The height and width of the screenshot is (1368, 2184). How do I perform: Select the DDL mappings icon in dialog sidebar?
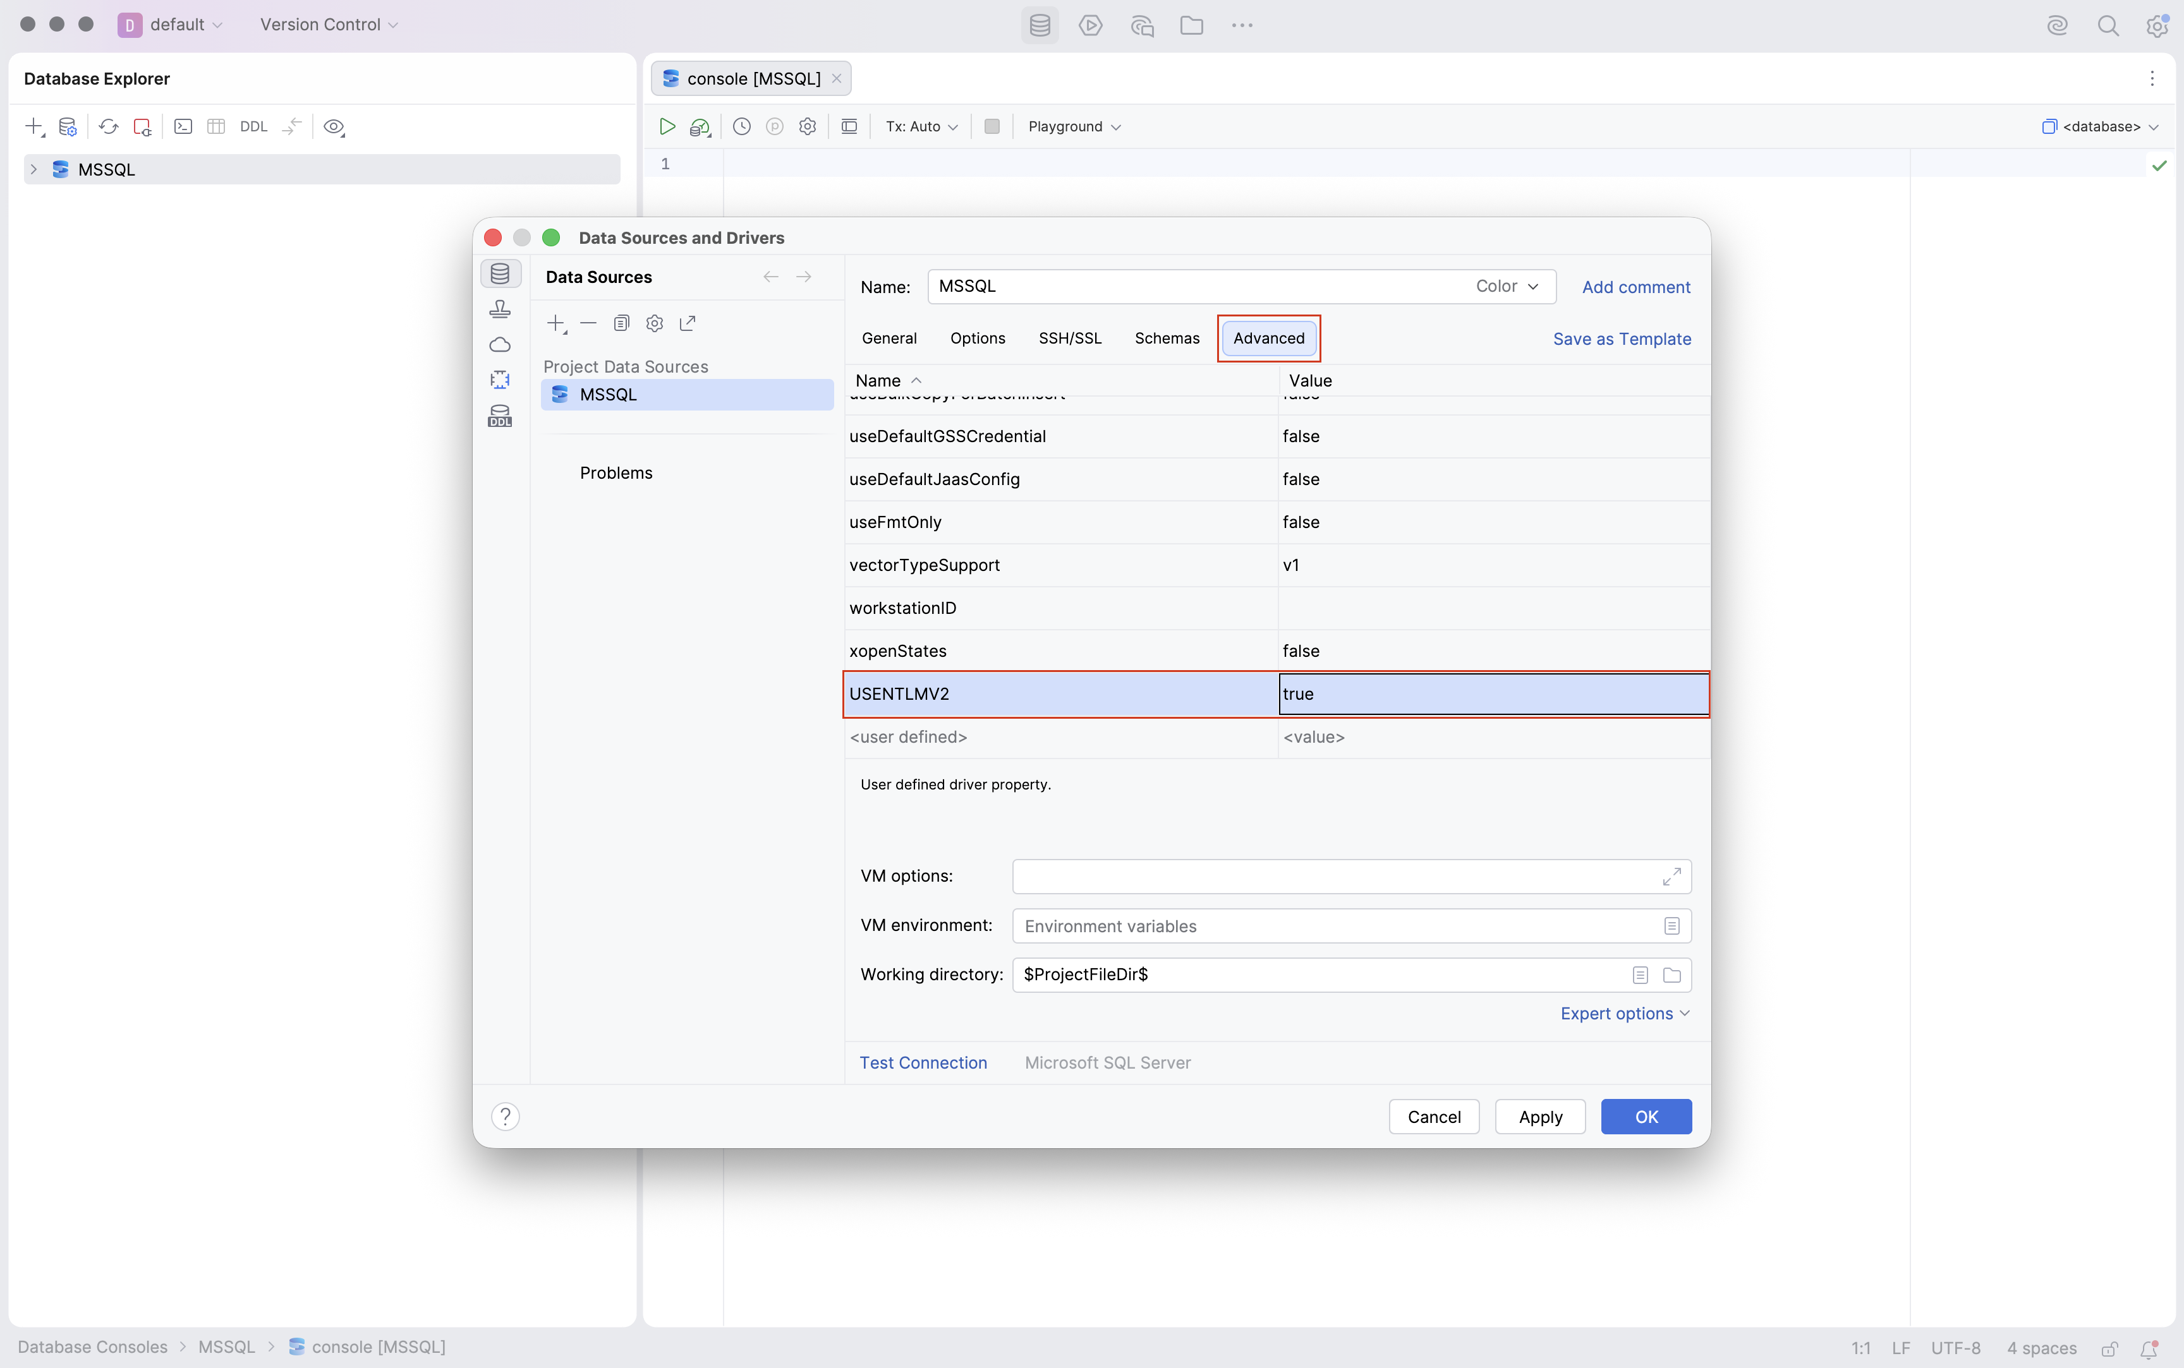tap(500, 416)
